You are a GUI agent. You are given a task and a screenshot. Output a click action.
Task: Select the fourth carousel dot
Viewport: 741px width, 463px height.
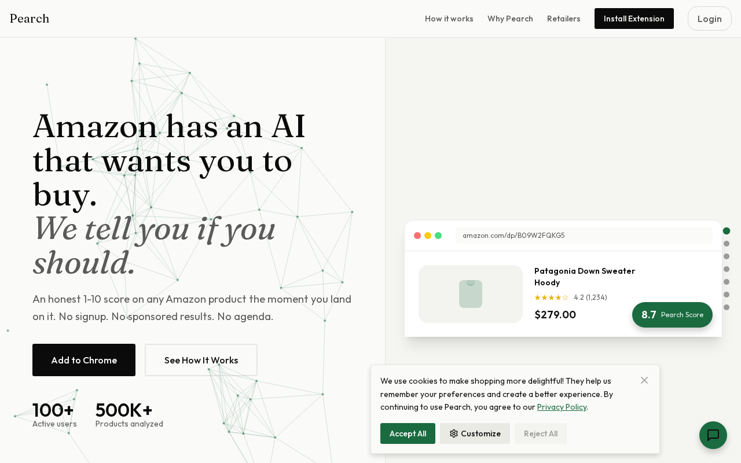click(727, 269)
